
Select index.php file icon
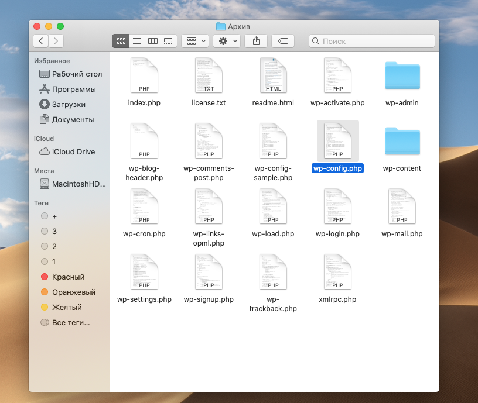click(x=144, y=75)
